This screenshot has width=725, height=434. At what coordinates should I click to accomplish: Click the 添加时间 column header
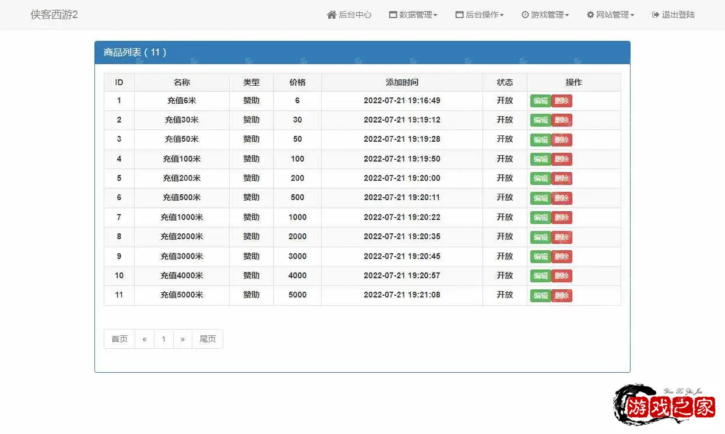[x=402, y=82]
